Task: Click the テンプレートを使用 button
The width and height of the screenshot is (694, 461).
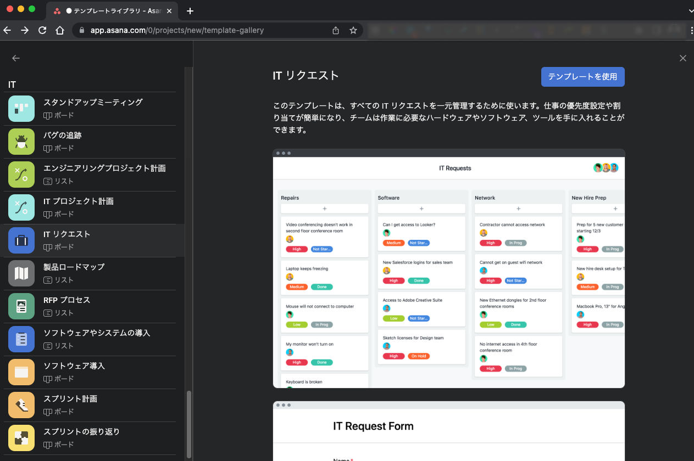Action: click(583, 77)
